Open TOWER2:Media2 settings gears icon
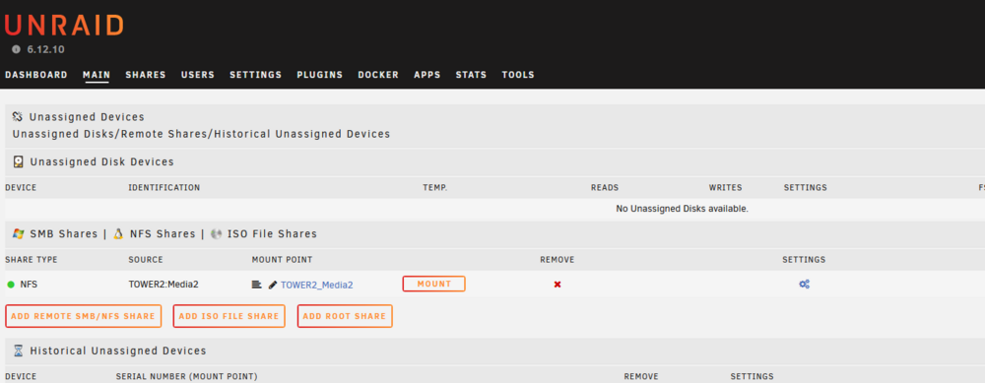 (804, 285)
